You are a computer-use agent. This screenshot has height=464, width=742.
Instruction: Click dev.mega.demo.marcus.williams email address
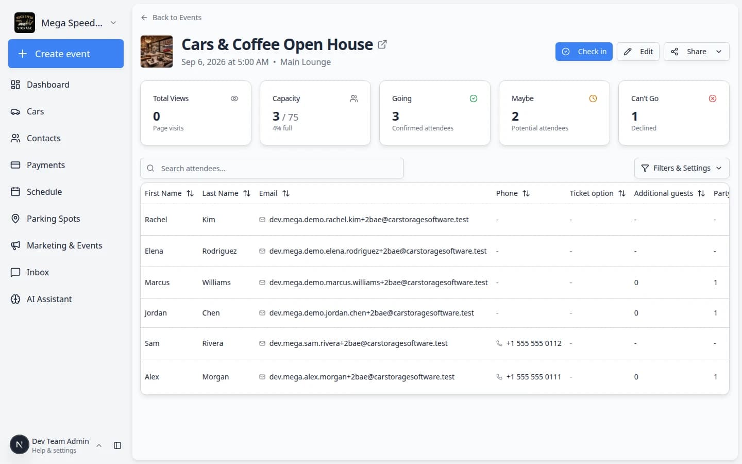[378, 283]
